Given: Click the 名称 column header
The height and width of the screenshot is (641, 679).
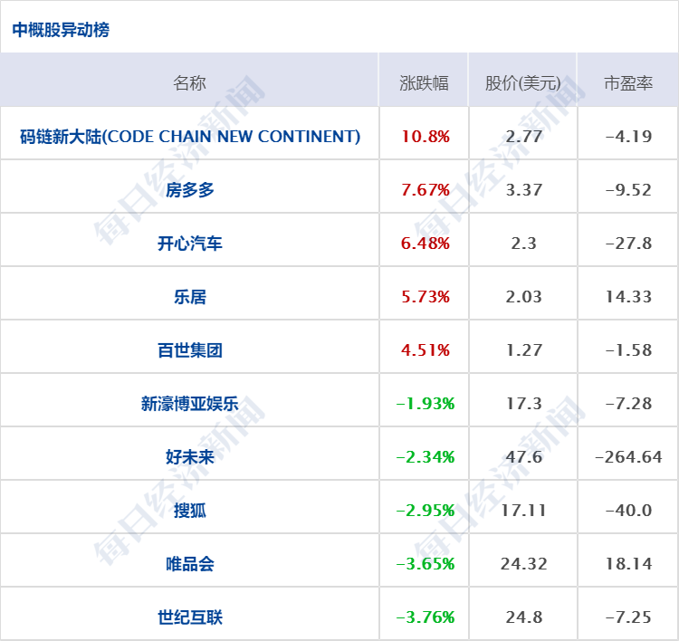Looking at the screenshot, I should (x=189, y=83).
